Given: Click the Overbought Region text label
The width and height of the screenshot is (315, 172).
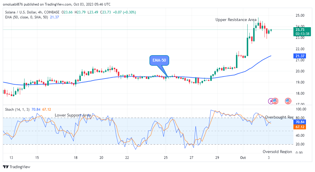Looking at the screenshot, I should click(x=279, y=117).
